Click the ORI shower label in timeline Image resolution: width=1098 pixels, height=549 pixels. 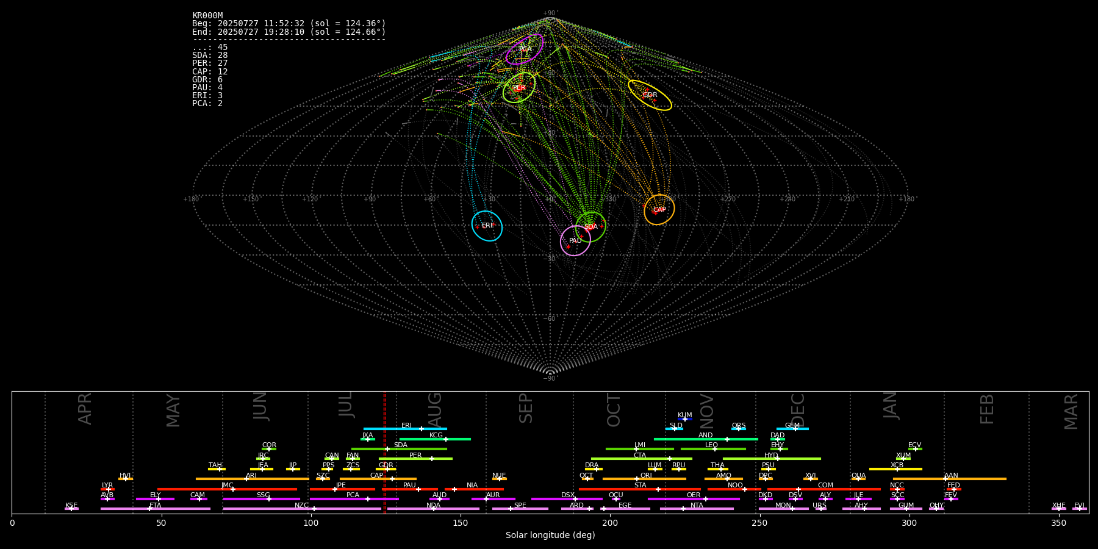tap(646, 476)
